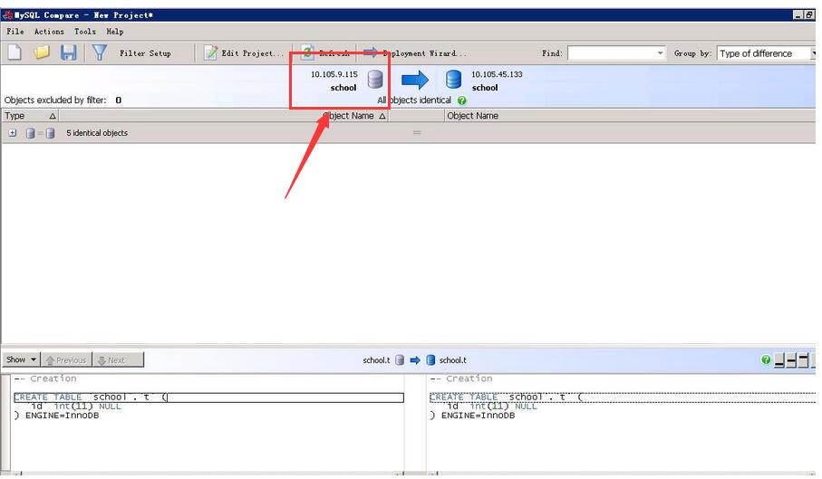Minimize the MySQL Compare window
This screenshot has height=479, width=822.
click(798, 15)
